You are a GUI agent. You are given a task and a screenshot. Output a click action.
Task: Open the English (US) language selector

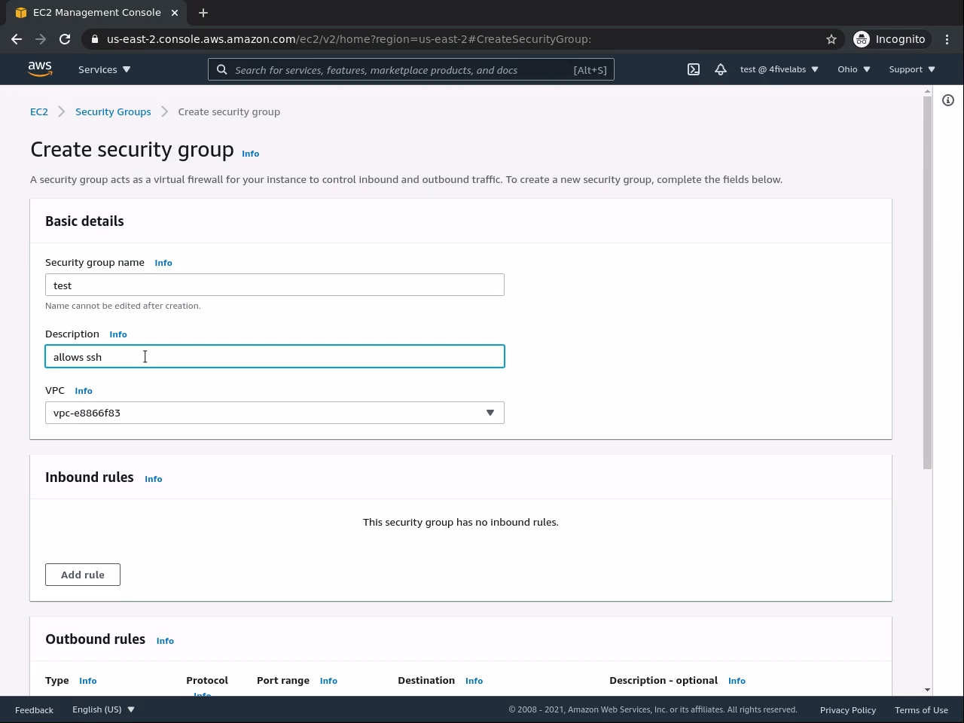(103, 709)
